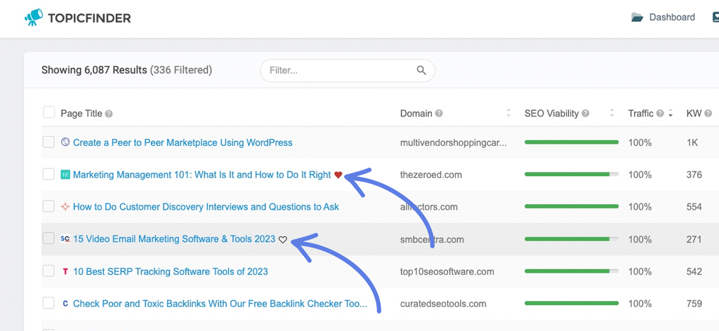This screenshot has width=719, height=331.
Task: Open the Dashboard folder icon
Action: [x=637, y=18]
